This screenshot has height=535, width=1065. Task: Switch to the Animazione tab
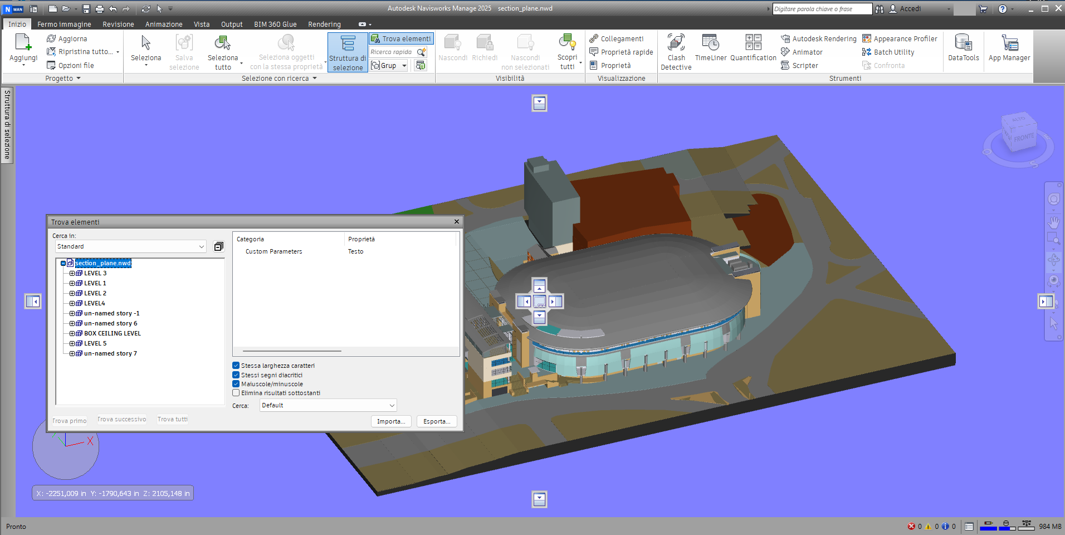click(x=164, y=25)
